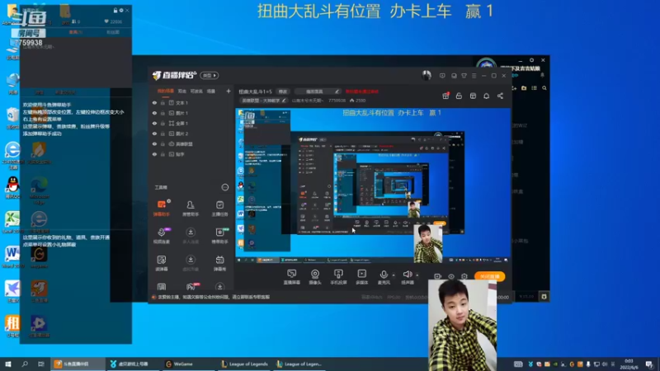Click the 扬声器 speaker icon

point(407,275)
